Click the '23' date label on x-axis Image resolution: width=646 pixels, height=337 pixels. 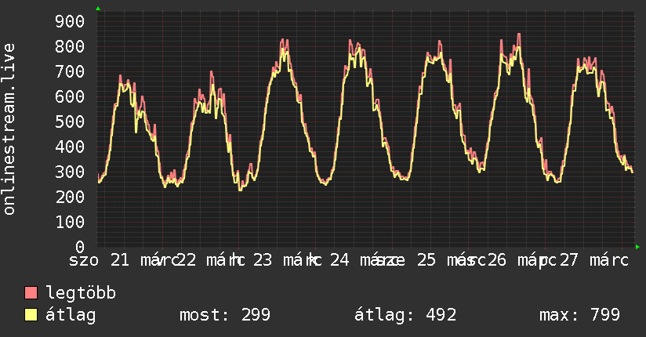click(x=263, y=260)
